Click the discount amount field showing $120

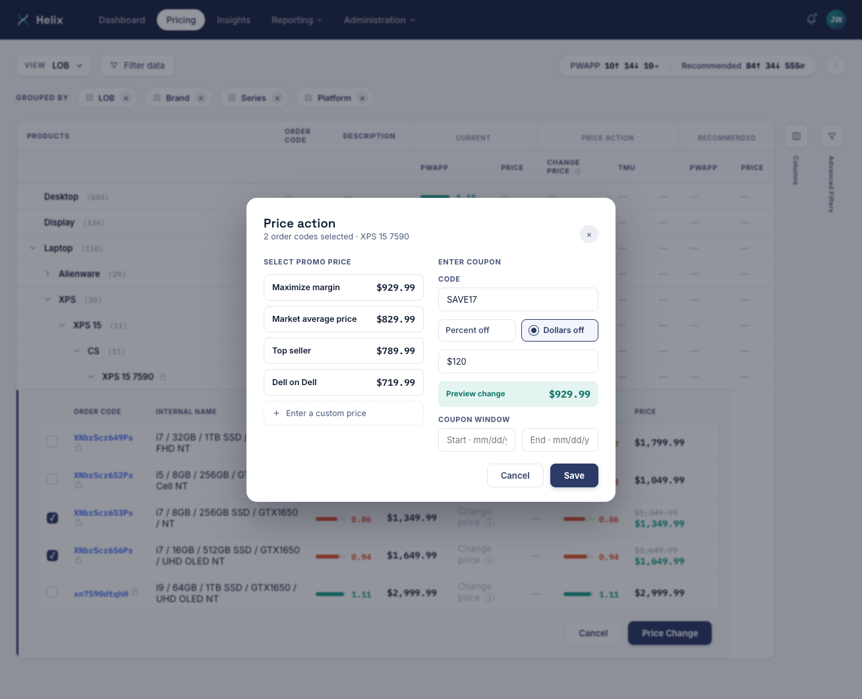pos(518,361)
